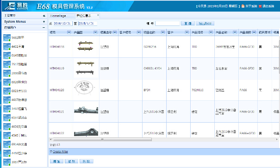Click the user 0145 sidebar icon
The width and height of the screenshot is (280, 168).
(x=7, y=56)
